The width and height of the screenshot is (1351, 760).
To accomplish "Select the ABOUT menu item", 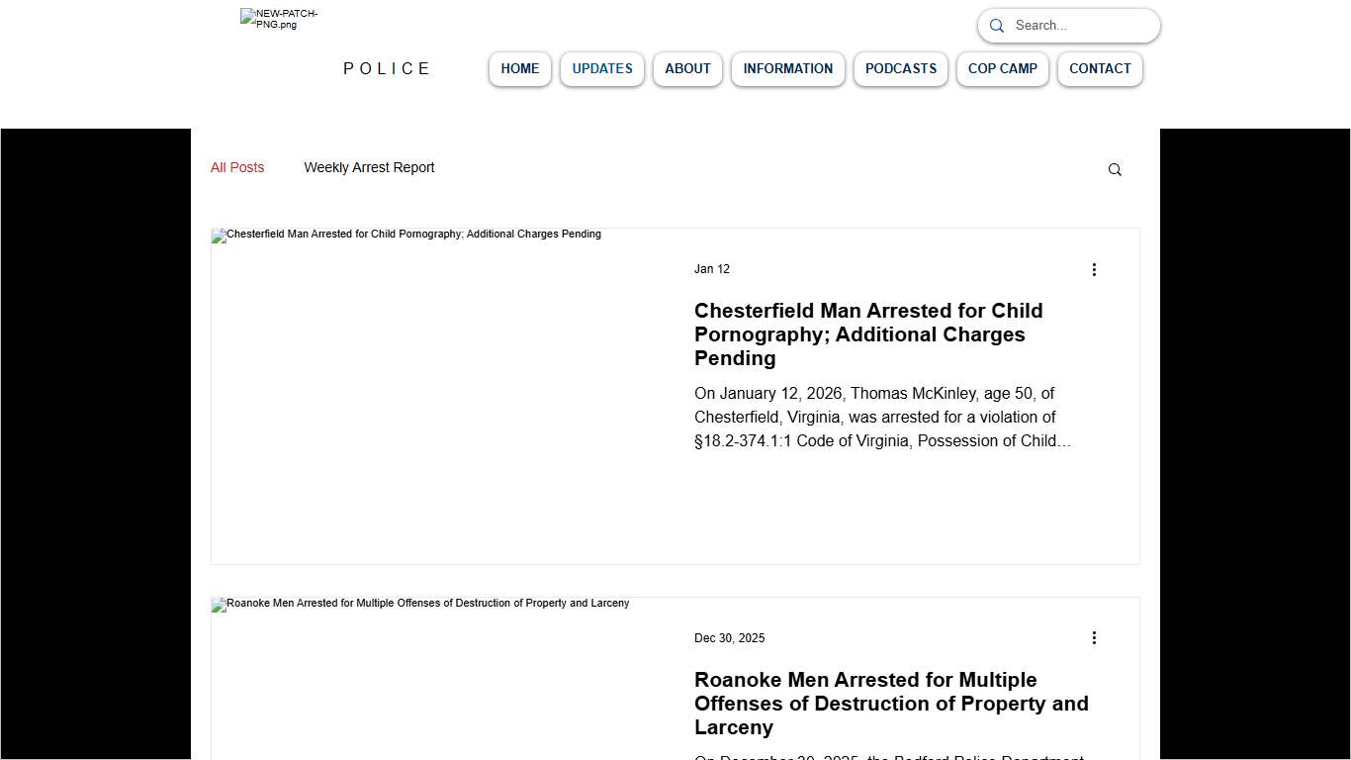I will tap(687, 69).
